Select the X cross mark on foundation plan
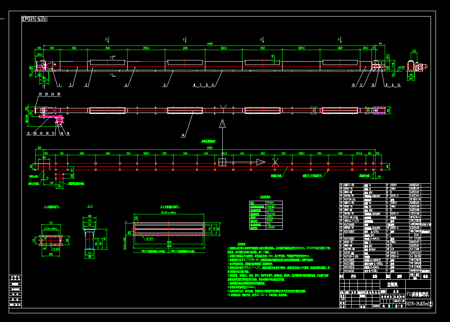Screen dimensions: 450x322 pos(275,162)
